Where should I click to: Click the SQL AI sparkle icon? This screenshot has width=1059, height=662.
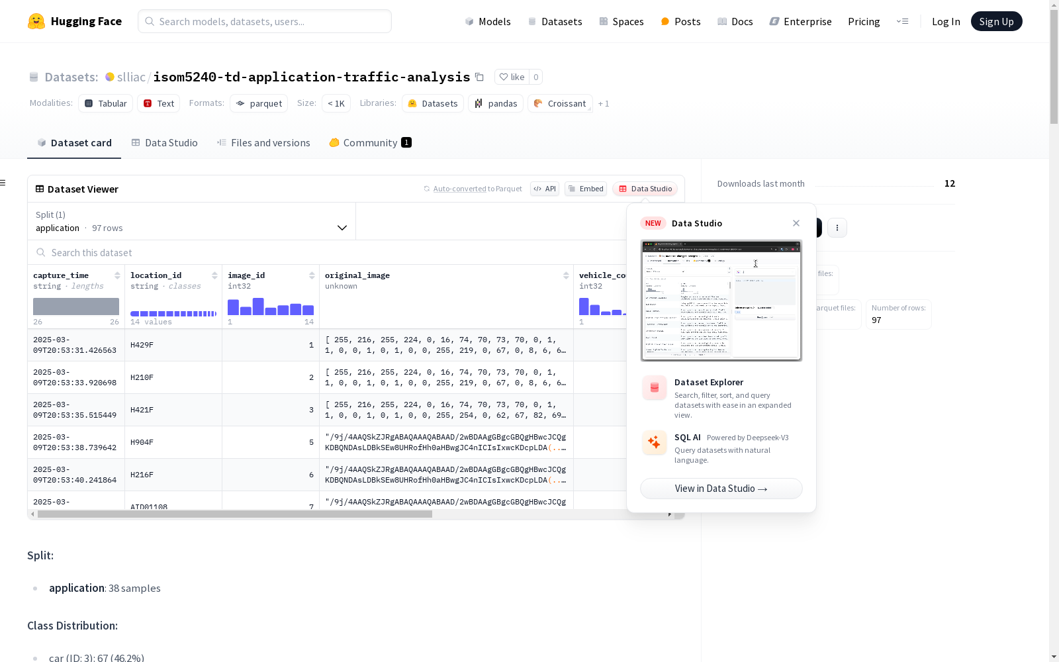[x=655, y=442]
